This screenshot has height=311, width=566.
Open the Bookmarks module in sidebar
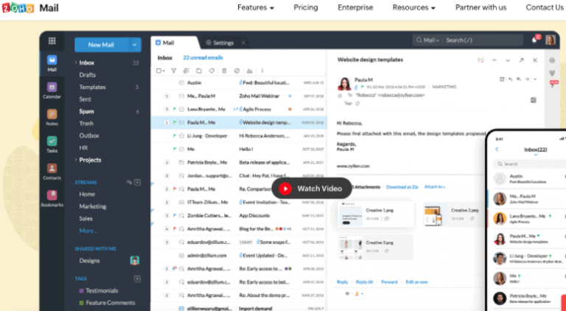[52, 199]
